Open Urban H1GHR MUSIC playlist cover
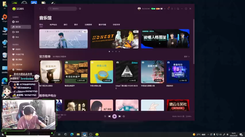This screenshot has width=245, height=137. tap(127, 72)
